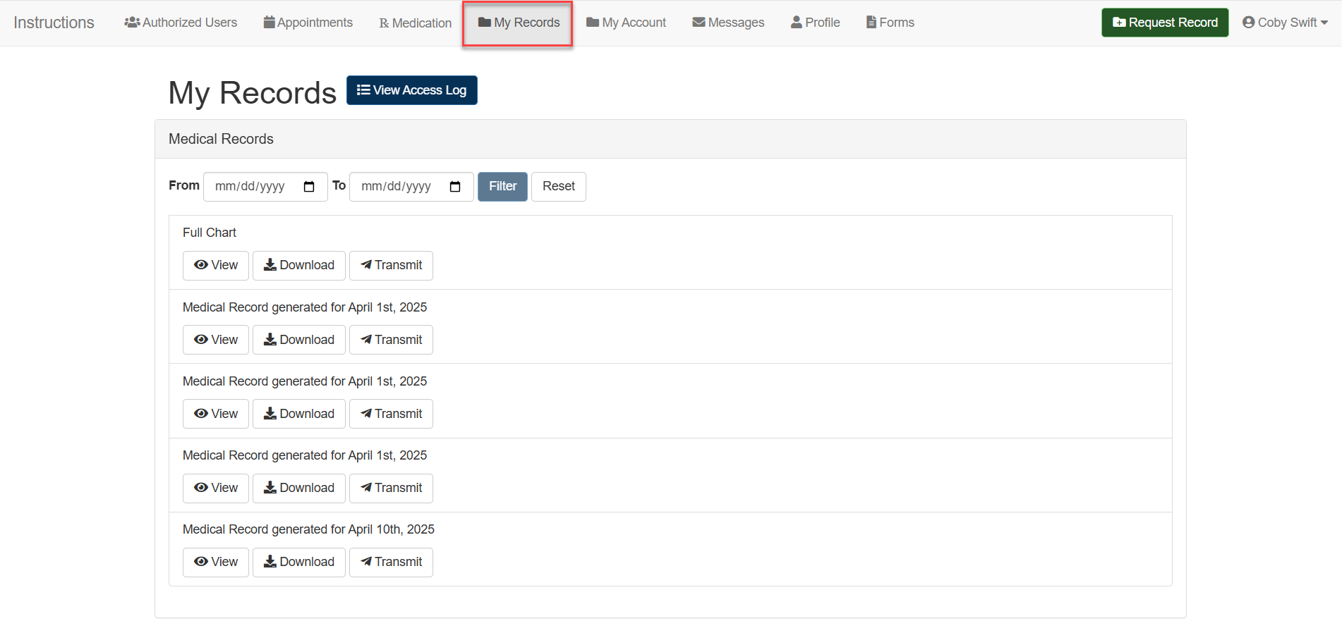Click the From date input field

250,187
